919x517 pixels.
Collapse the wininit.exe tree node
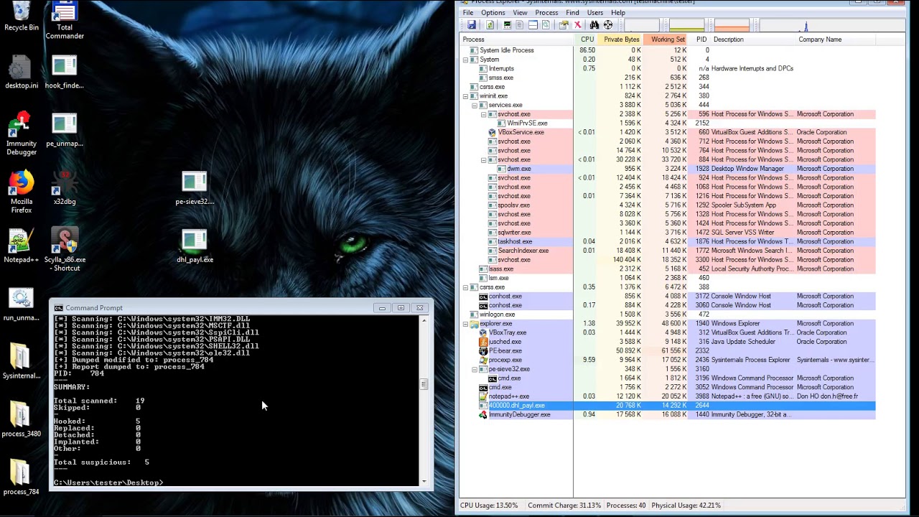point(465,96)
